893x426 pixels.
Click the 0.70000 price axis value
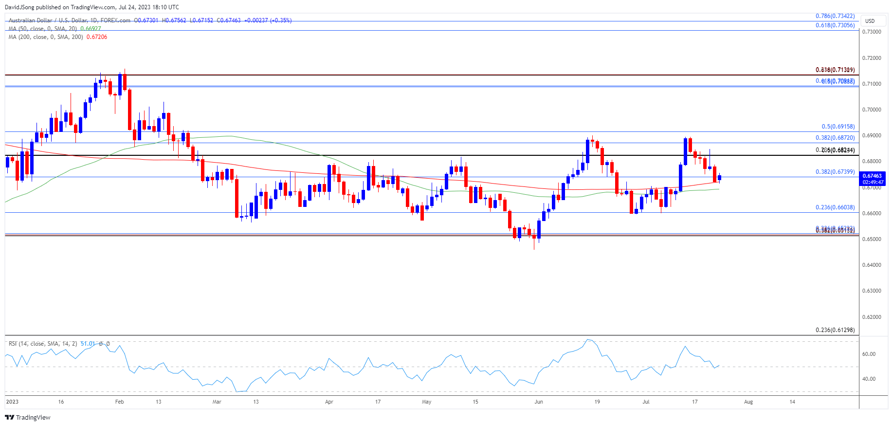tap(872, 110)
